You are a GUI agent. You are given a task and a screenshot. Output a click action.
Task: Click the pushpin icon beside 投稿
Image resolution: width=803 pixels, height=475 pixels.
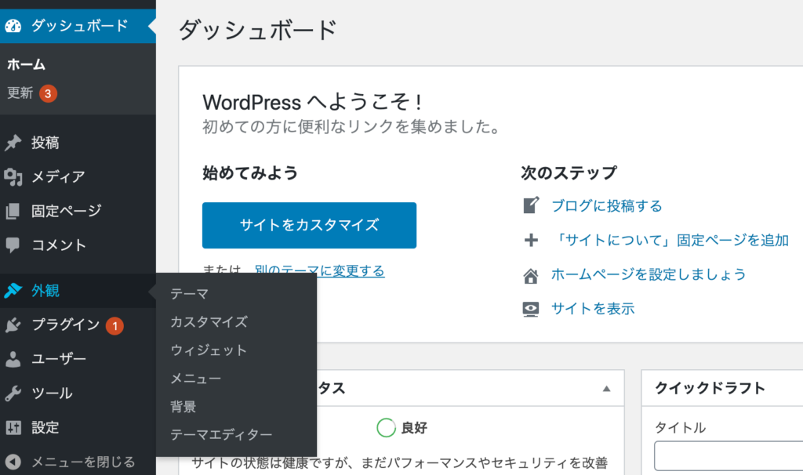[x=13, y=143]
